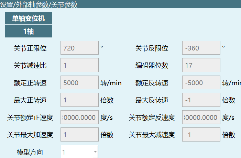This screenshot has height=158, width=241.
Task: Click the 关节正限位 label
Action: (x=30, y=48)
